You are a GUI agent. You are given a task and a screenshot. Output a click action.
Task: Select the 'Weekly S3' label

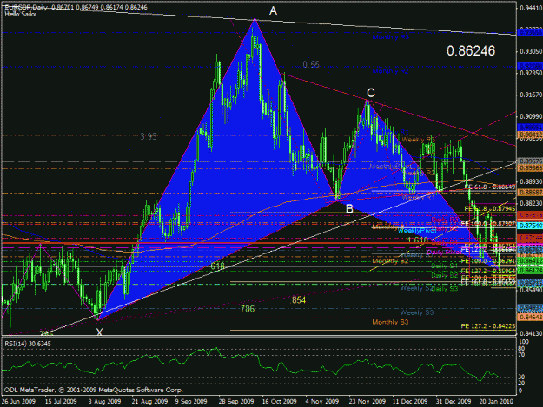[417, 312]
